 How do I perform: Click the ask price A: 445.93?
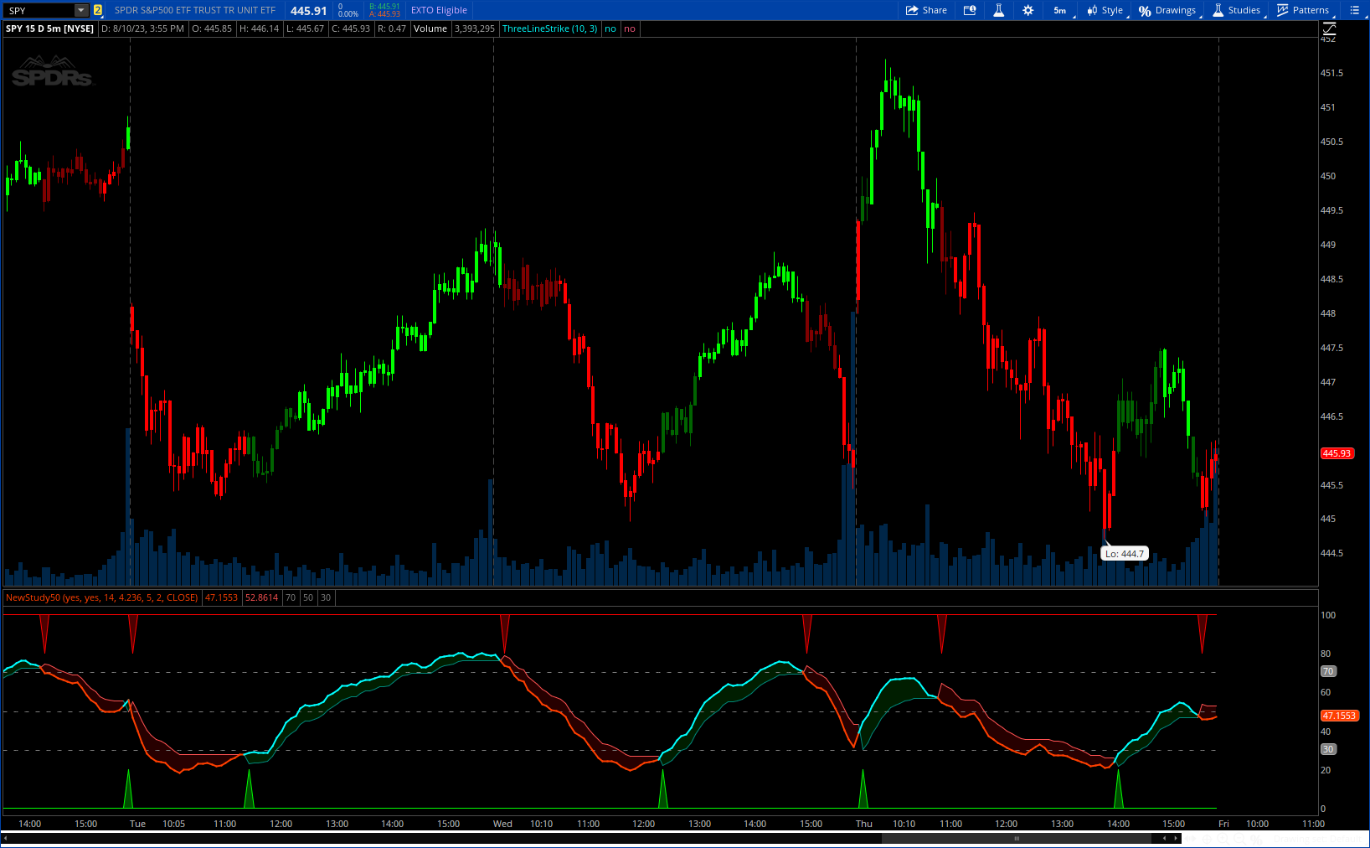click(384, 14)
